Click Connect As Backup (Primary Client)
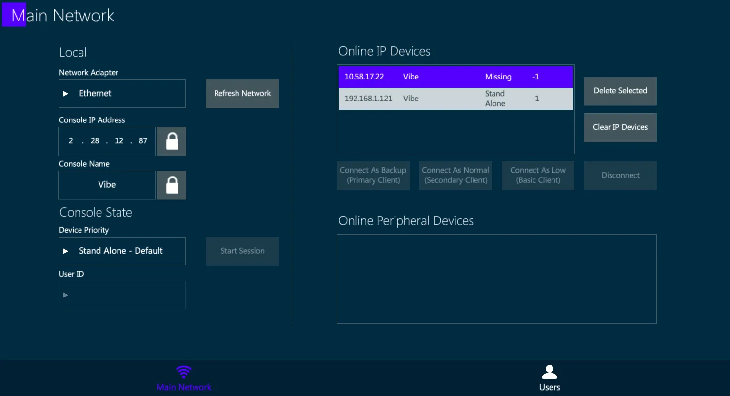 373,175
